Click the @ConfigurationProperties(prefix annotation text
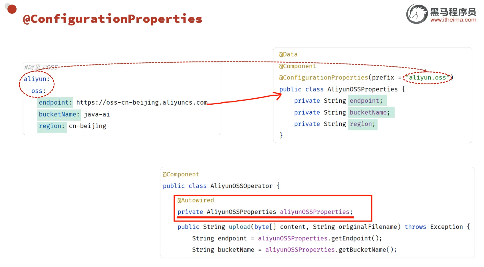This screenshot has height=267, width=484. tap(336, 77)
